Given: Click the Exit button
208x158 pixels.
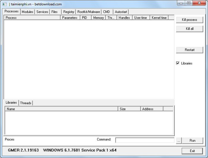Looking at the screenshot, I should pos(192,151).
